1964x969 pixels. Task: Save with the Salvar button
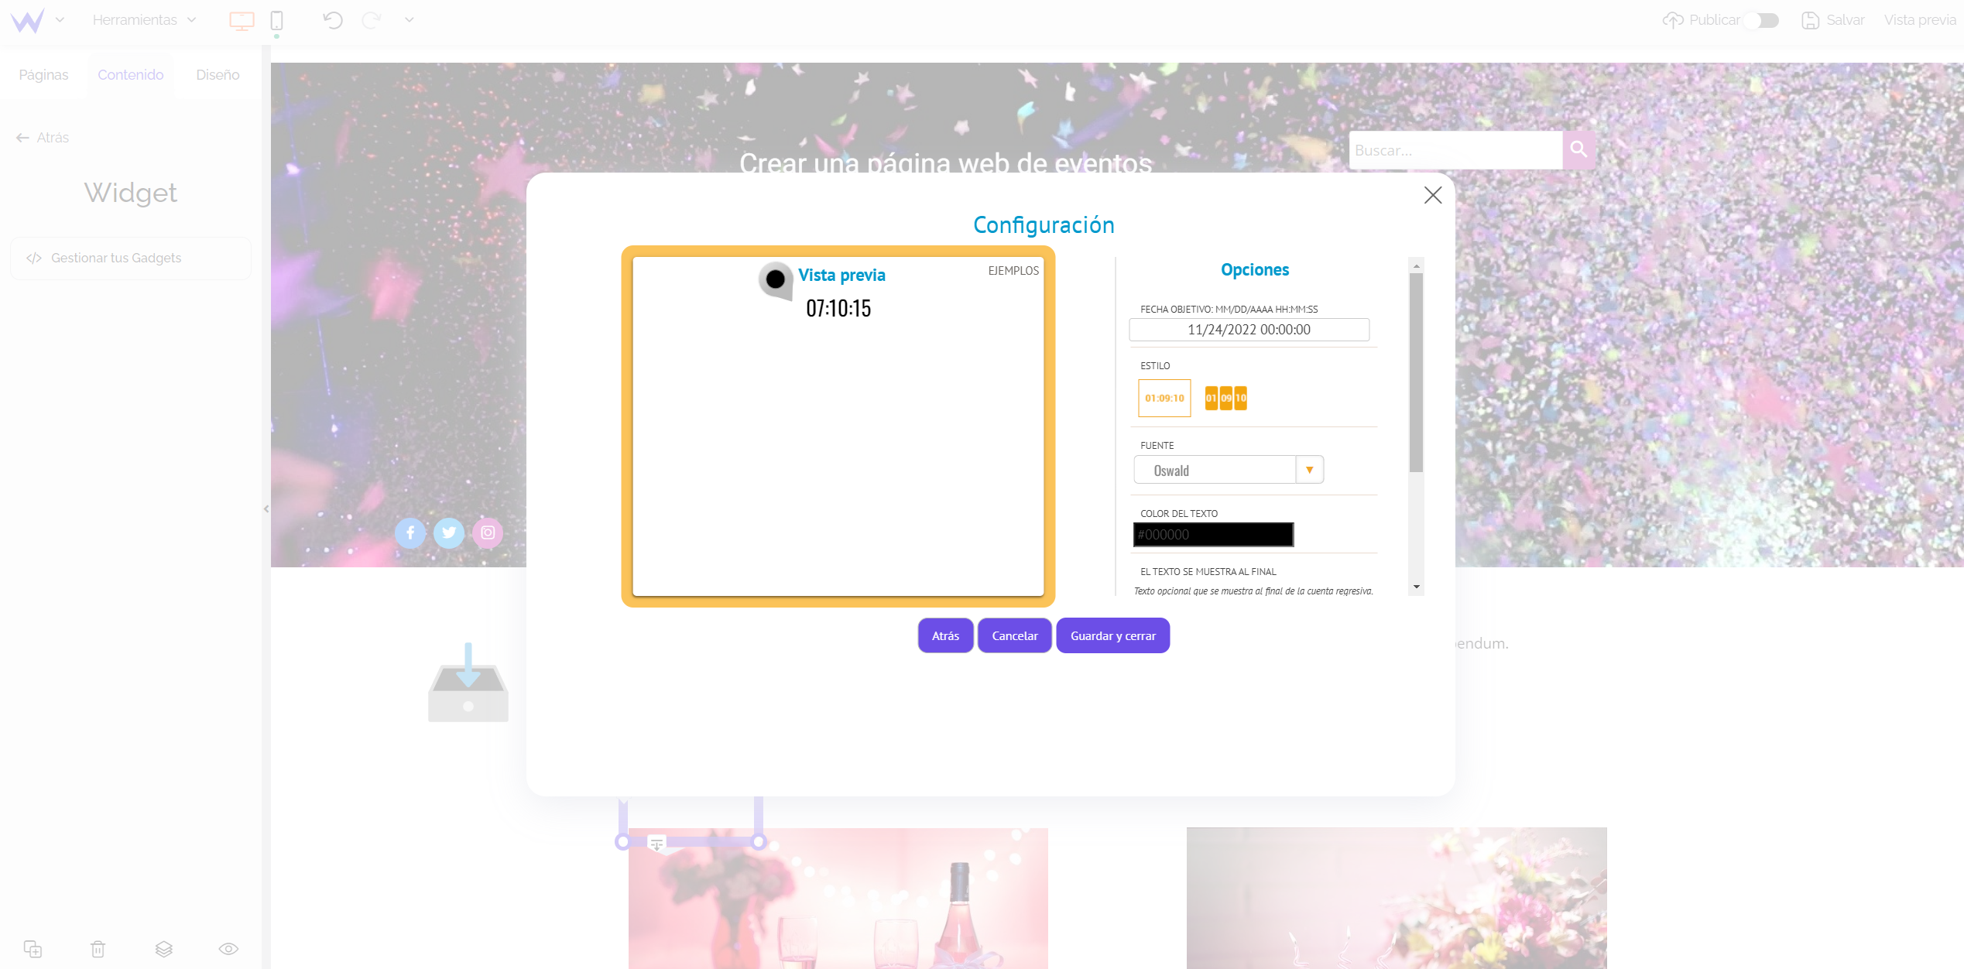[1832, 20]
